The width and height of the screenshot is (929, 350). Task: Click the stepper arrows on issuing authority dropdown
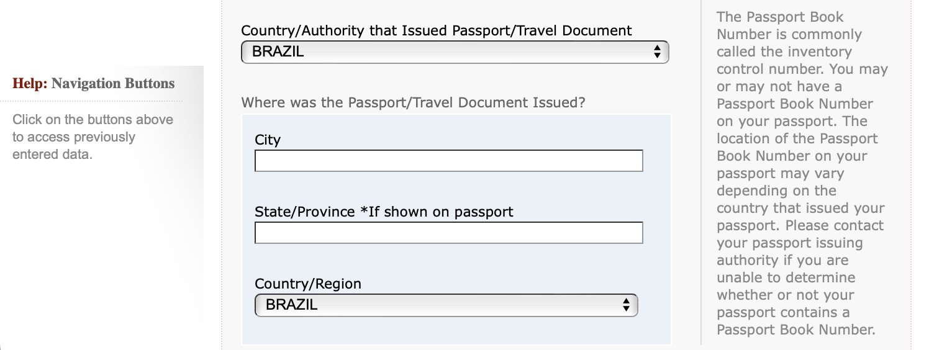pos(657,52)
